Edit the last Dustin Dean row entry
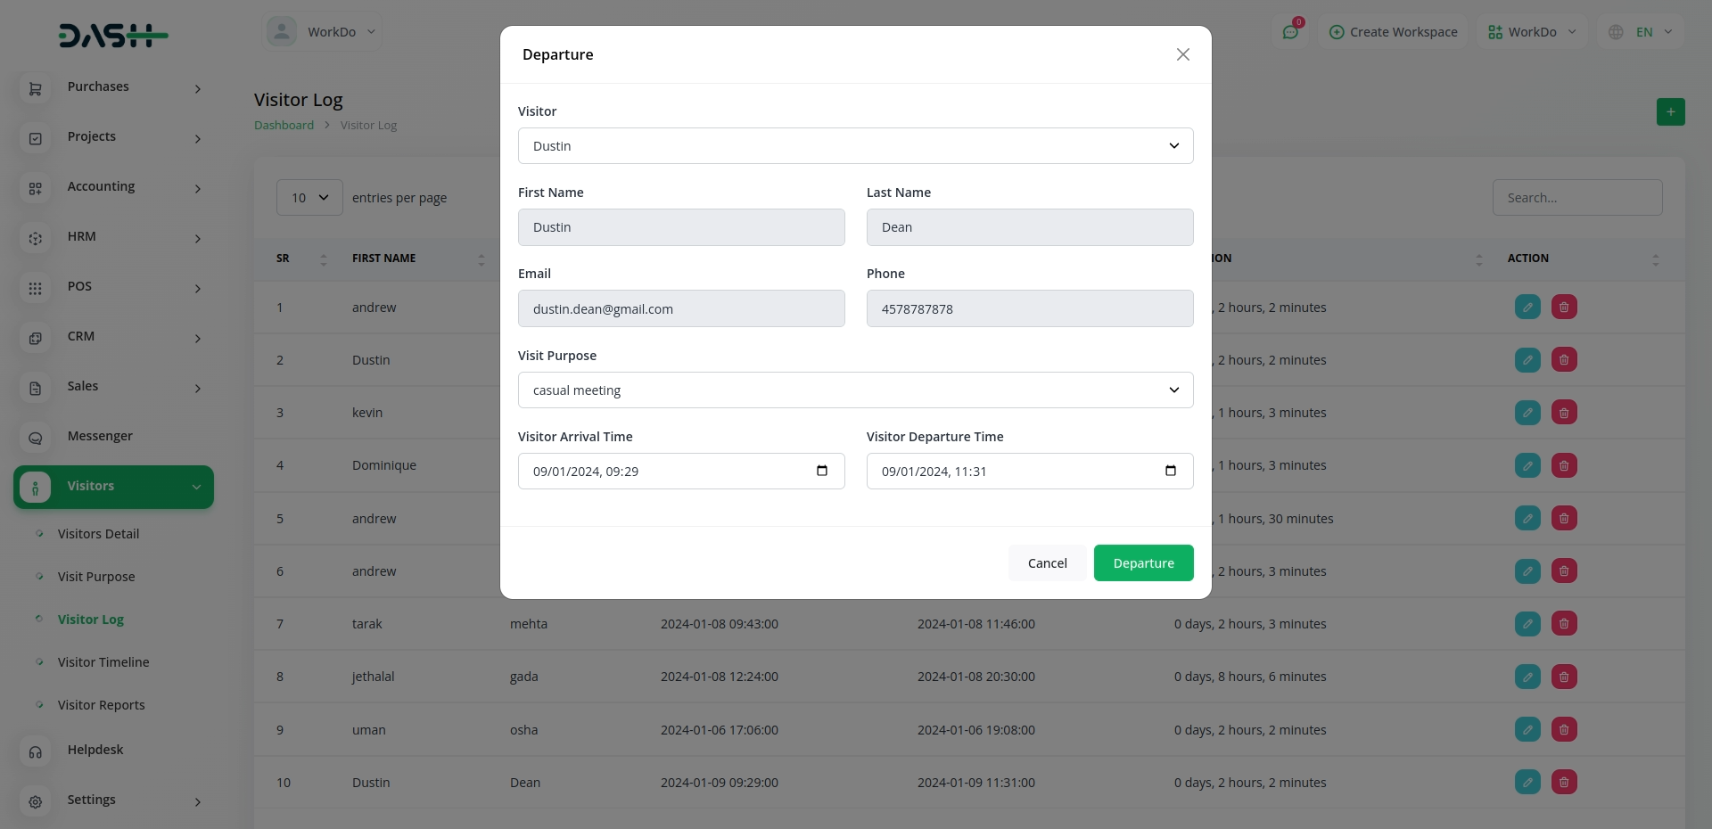 [1527, 782]
